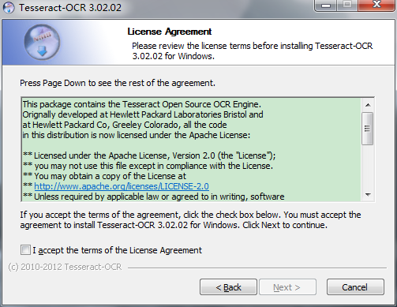Cancel the Tesseract-OCR installation
The image size is (397, 307).
355,287
